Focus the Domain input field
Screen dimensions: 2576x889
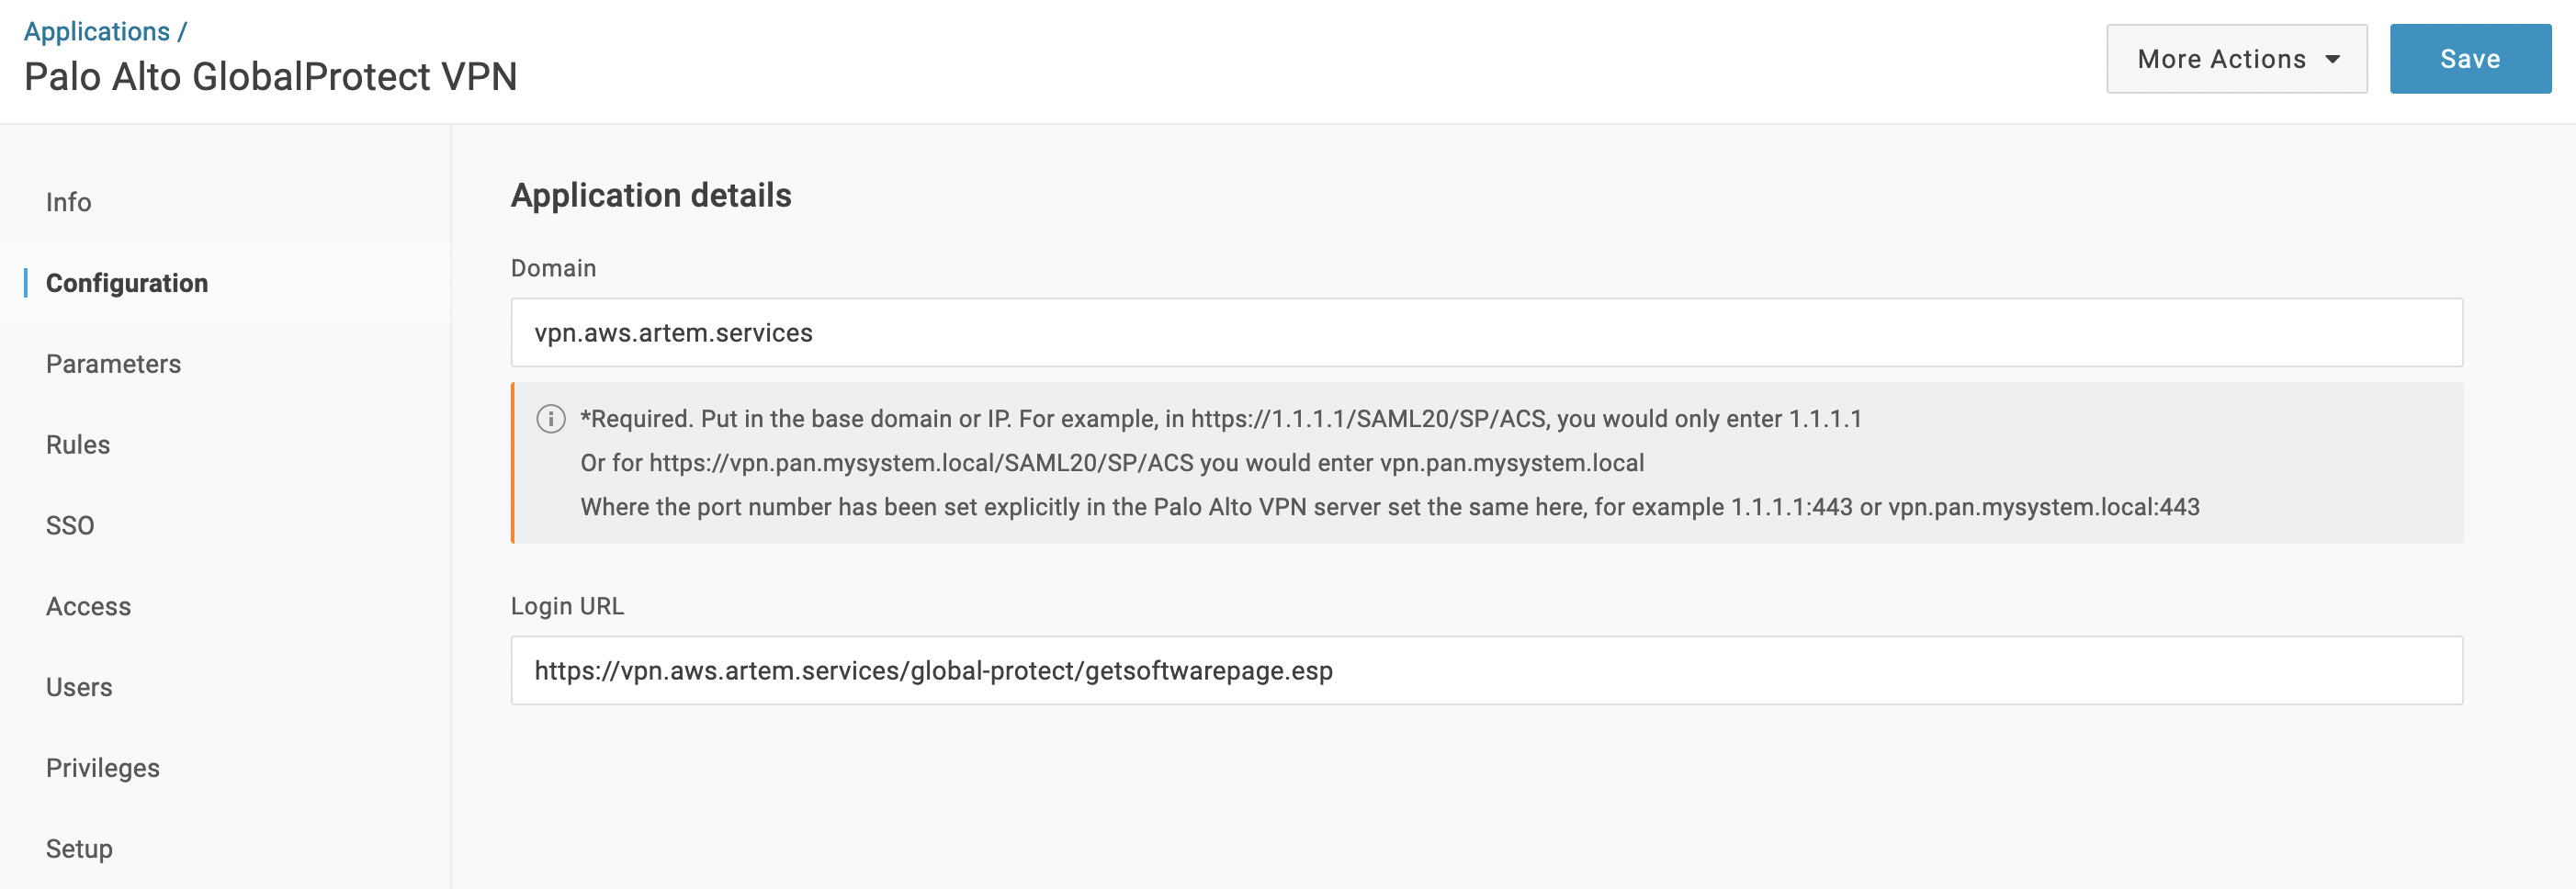point(1486,333)
